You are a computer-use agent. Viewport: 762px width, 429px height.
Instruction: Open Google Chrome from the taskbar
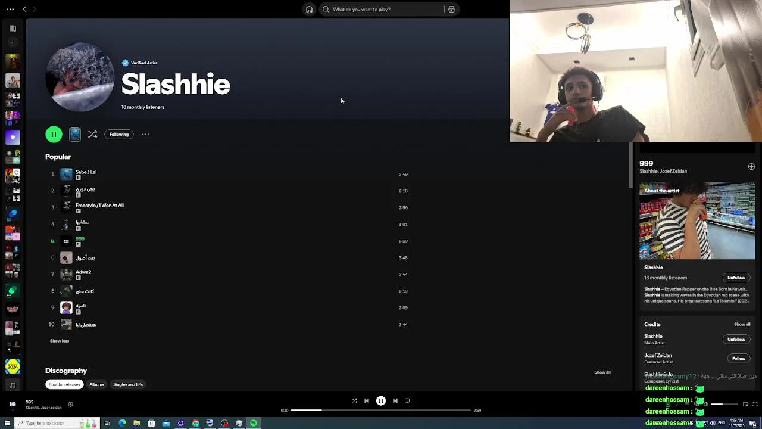click(x=195, y=423)
